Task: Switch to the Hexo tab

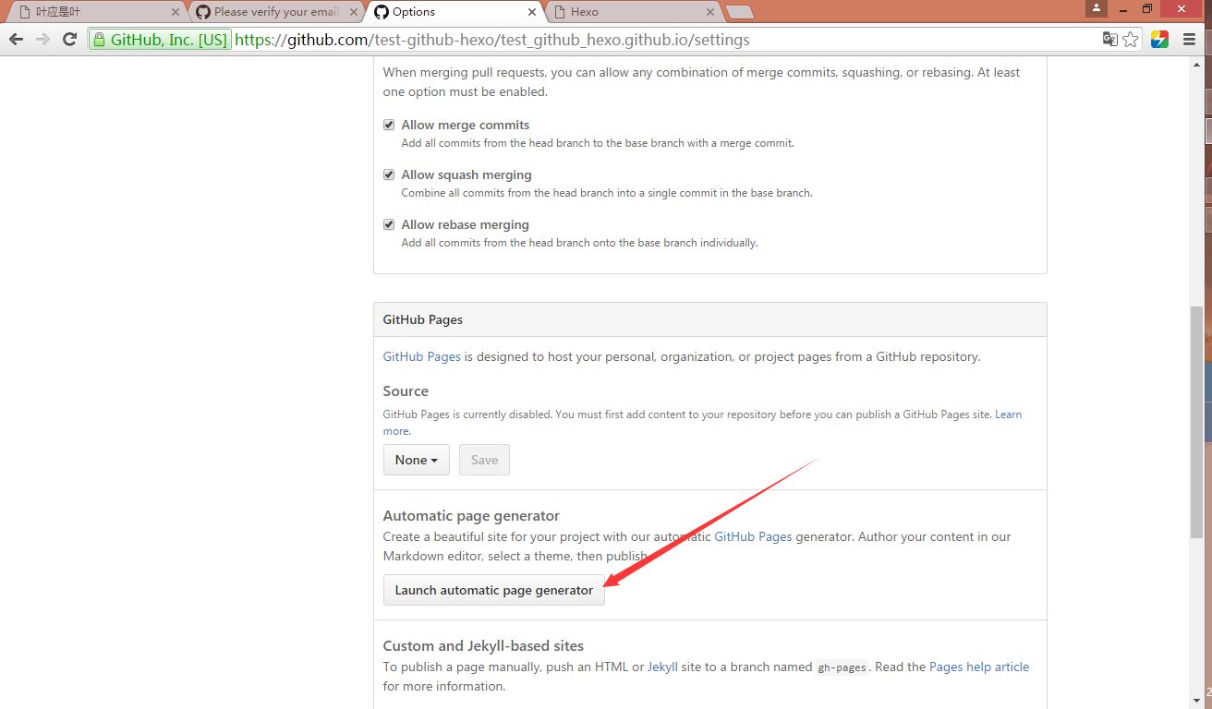Action: [x=633, y=12]
